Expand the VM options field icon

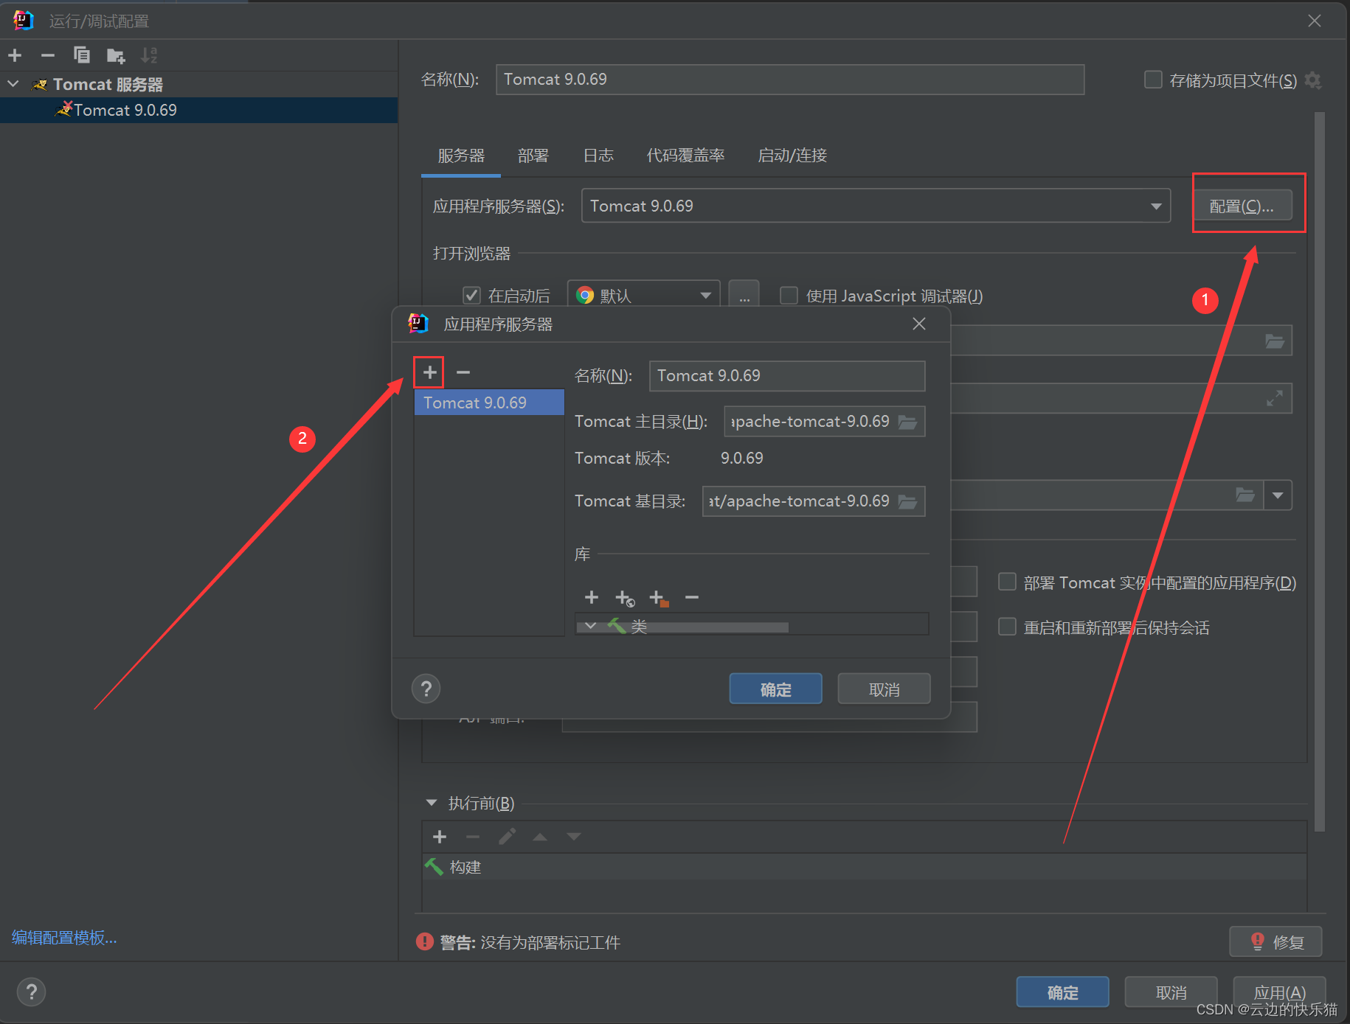[x=1274, y=398]
